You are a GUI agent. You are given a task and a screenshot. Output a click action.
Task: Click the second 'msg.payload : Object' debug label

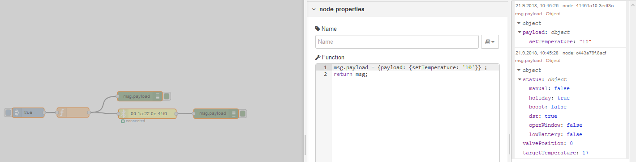[537, 60]
